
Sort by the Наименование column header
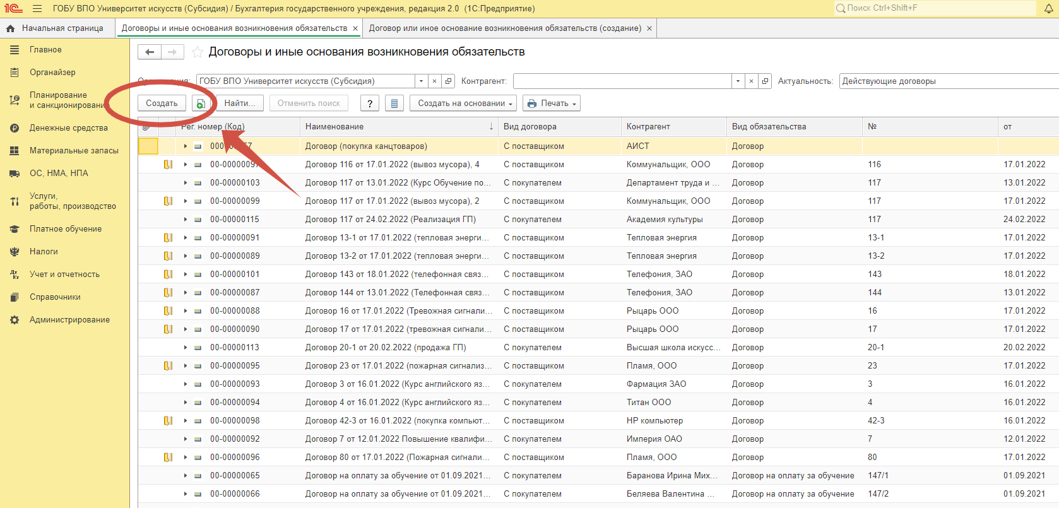coord(399,127)
